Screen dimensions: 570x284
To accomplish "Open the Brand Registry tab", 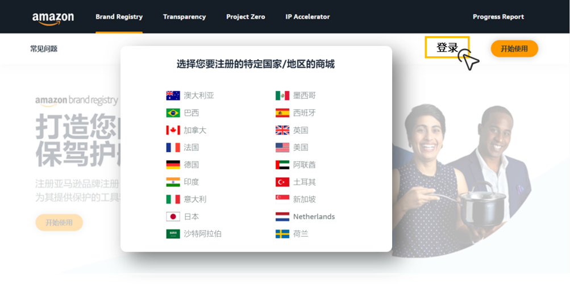I will point(119,16).
